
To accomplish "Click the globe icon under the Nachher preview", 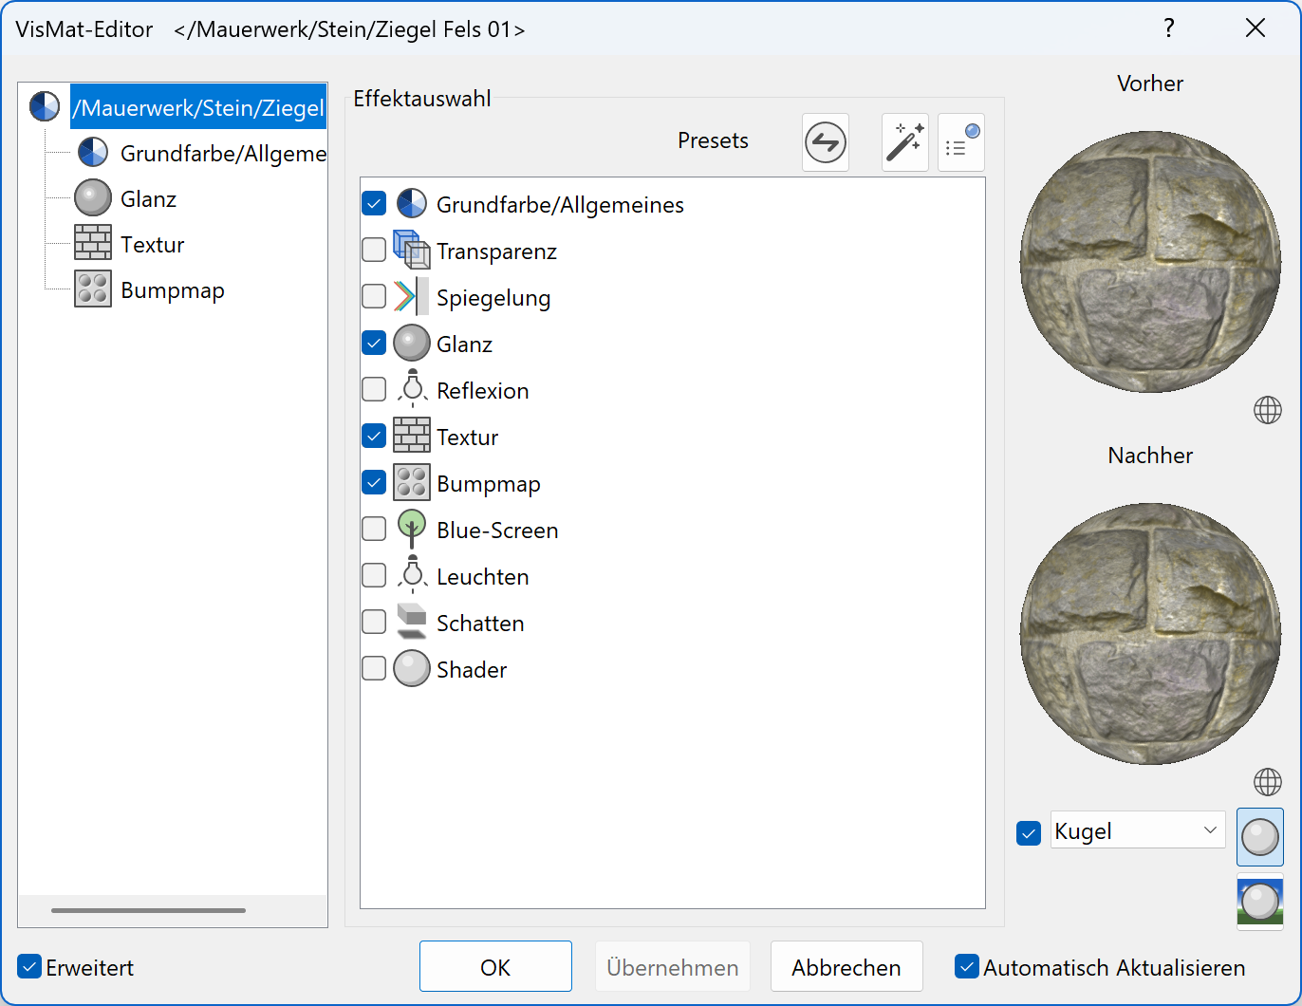I will [1267, 782].
